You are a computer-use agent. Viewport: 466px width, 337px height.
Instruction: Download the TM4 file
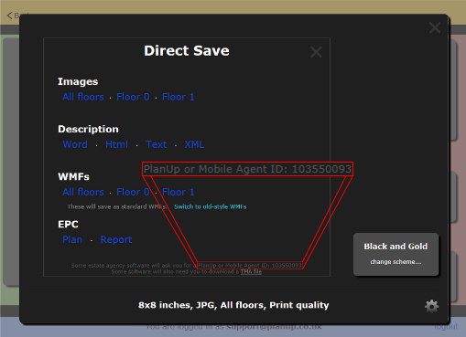pyautogui.click(x=251, y=271)
